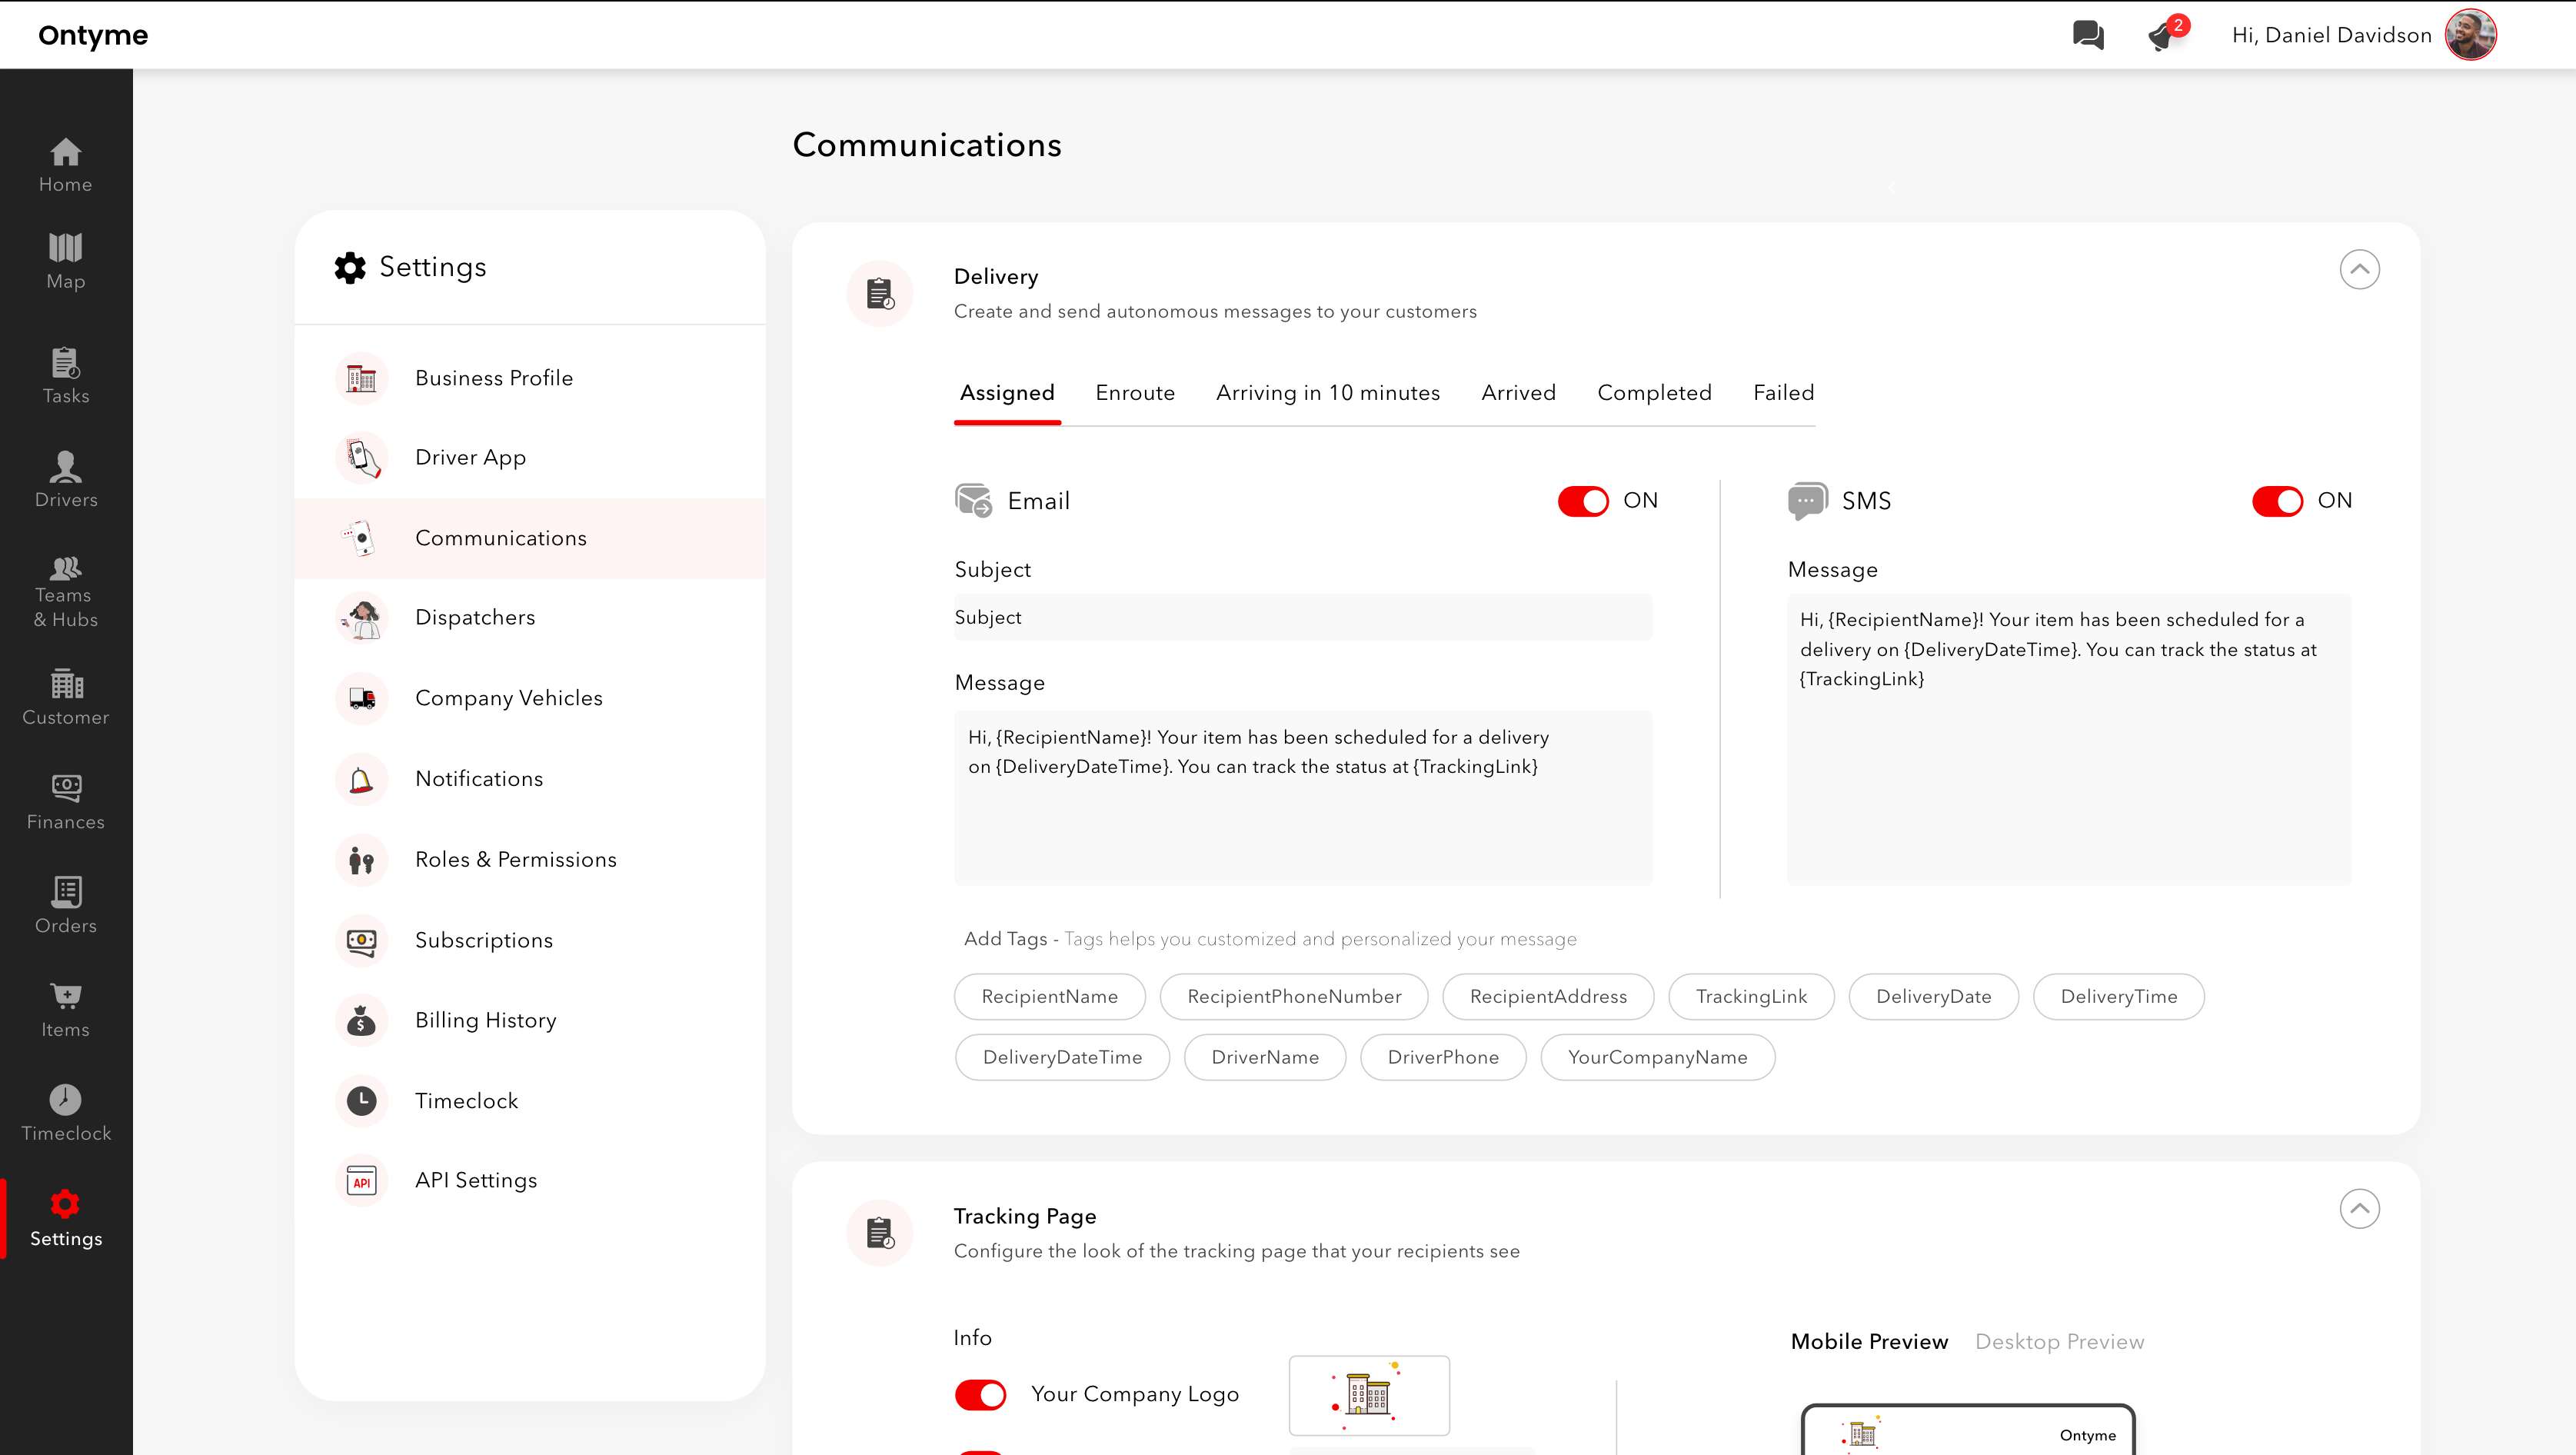This screenshot has width=2576, height=1455.
Task: Open Items cart icon in sidebar
Action: pos(66,1009)
